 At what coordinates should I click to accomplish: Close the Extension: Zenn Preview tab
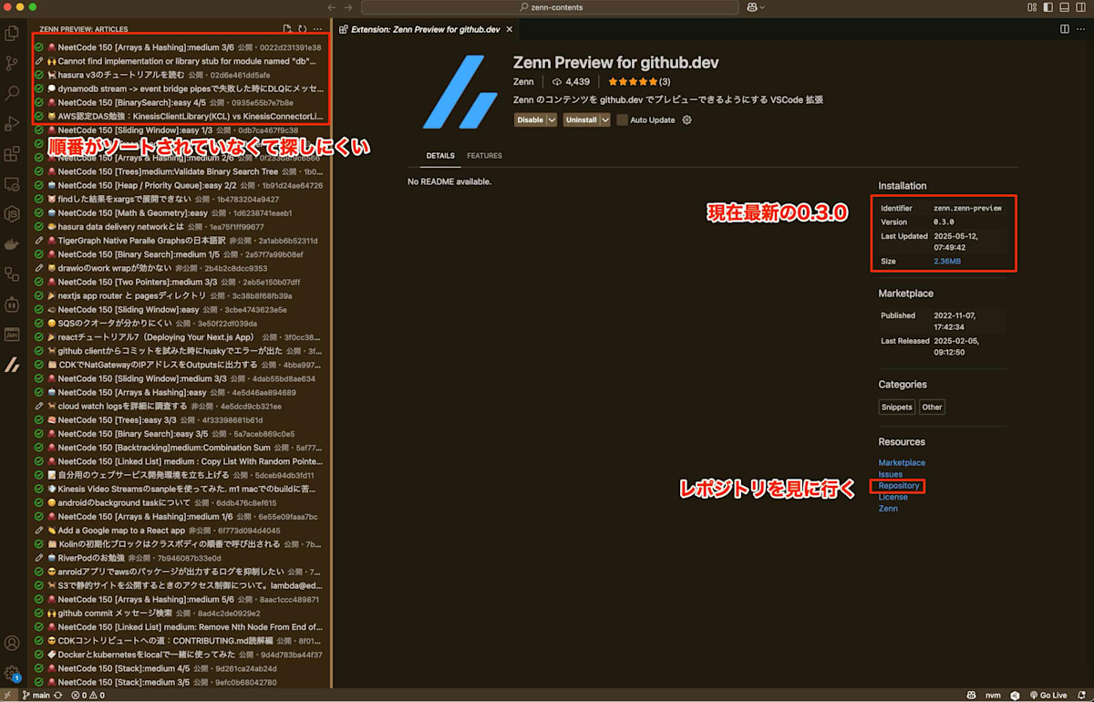point(510,29)
